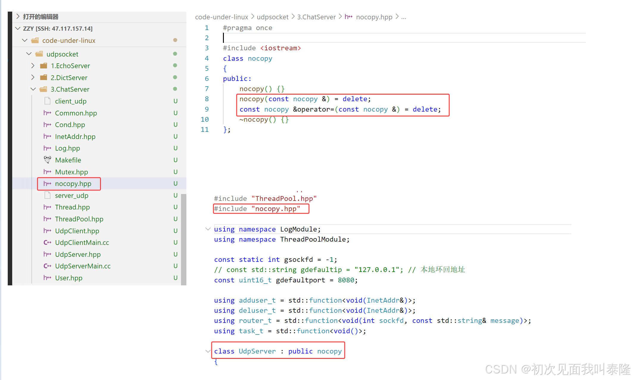Select 3.ChatServer in the breadcrumb path
Screen dimensions: 632x380
point(316,17)
